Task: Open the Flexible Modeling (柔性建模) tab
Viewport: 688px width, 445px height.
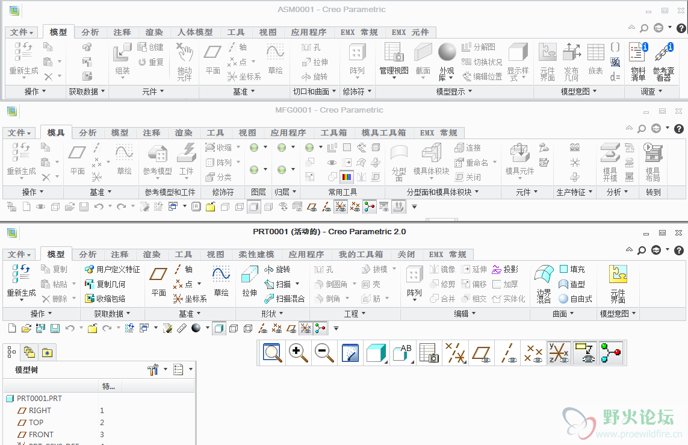Action: (x=256, y=255)
